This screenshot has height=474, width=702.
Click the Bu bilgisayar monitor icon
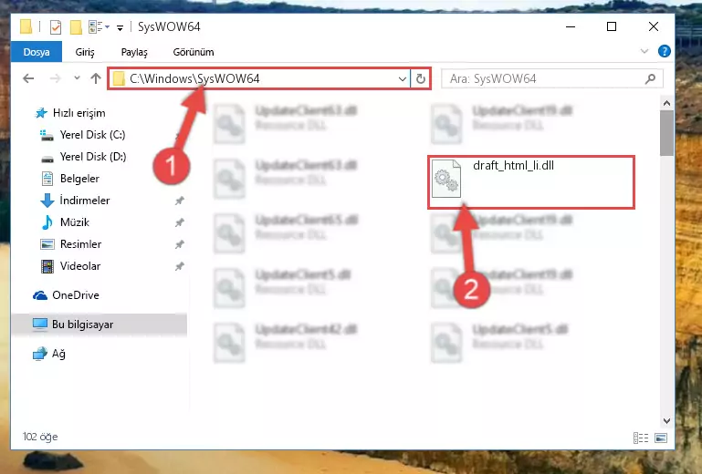click(x=40, y=325)
